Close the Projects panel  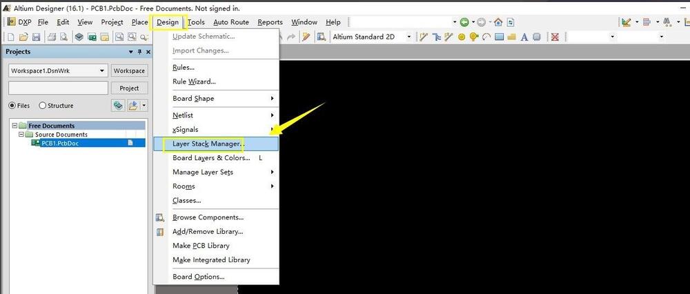148,52
